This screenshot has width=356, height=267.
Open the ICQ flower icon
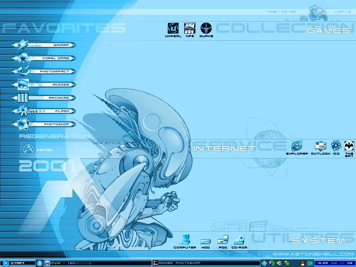pyautogui.click(x=336, y=146)
